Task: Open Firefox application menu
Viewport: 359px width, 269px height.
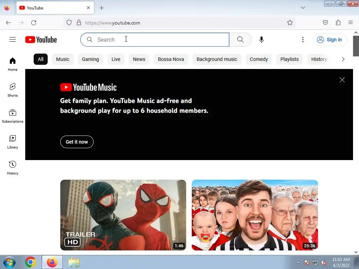Action: (351, 22)
